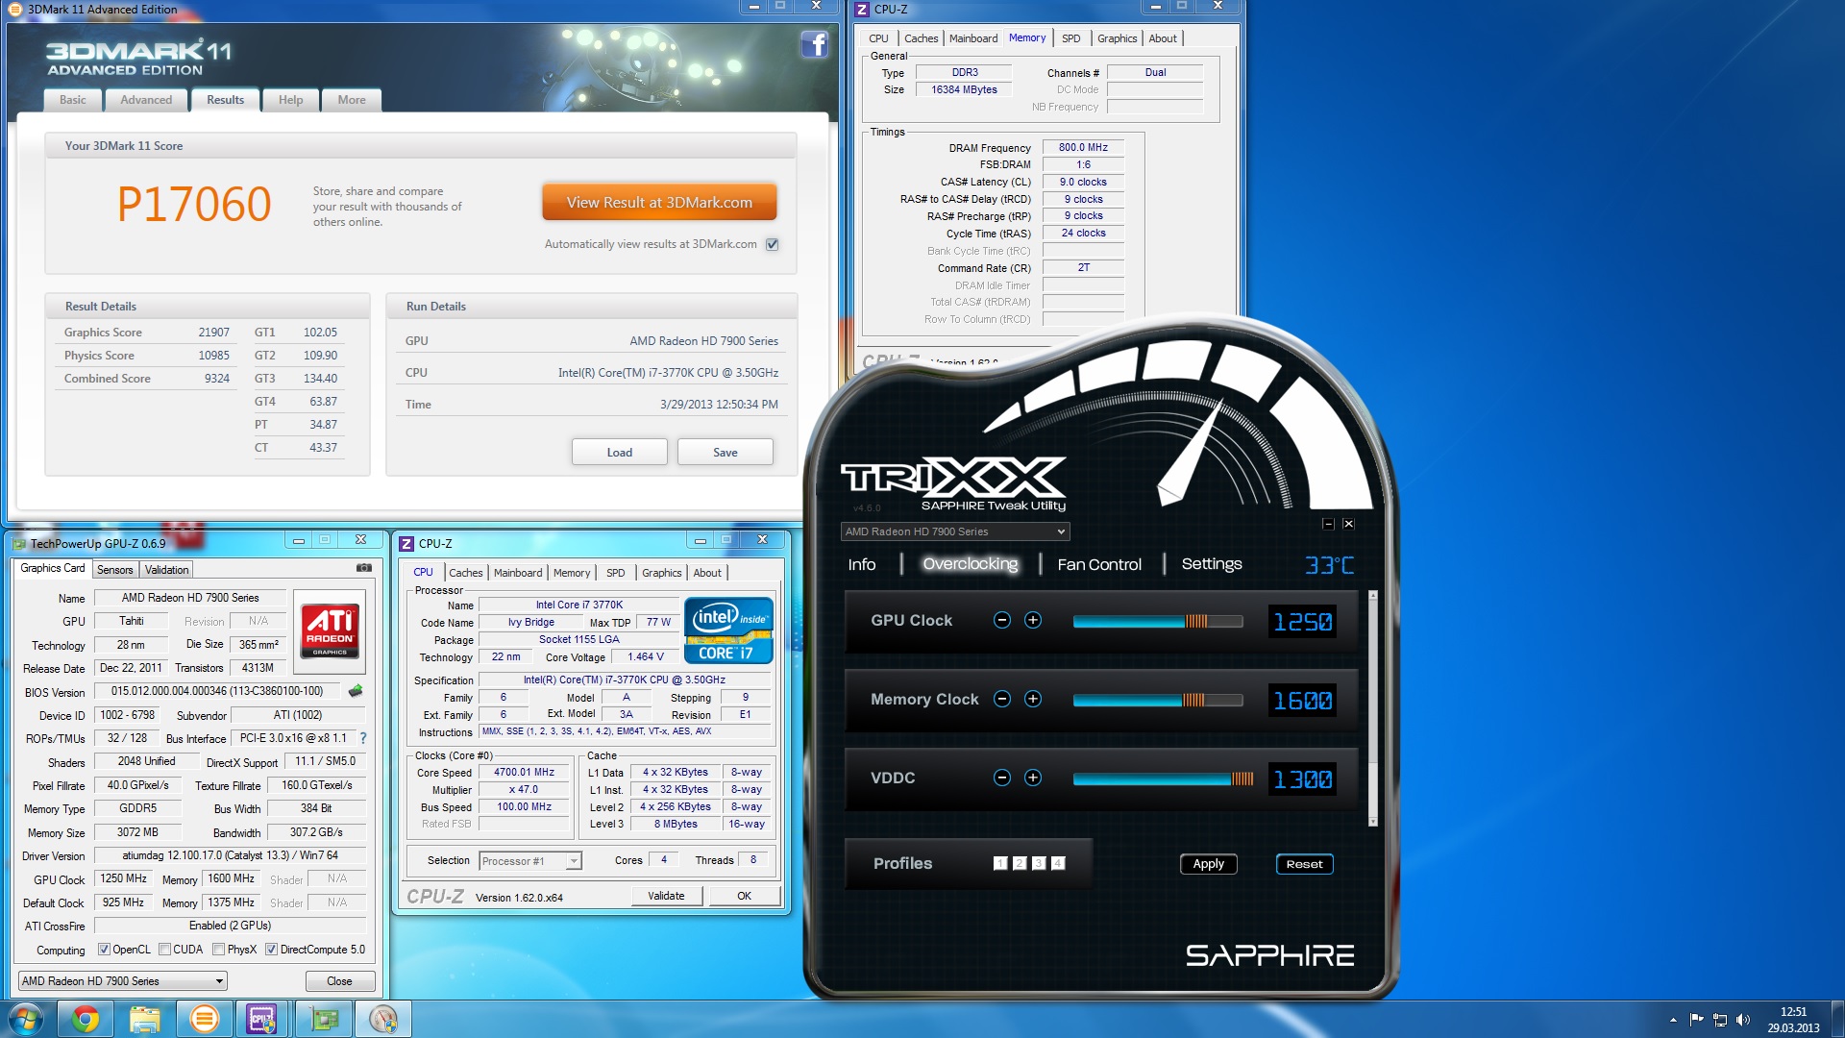Image resolution: width=1845 pixels, height=1038 pixels.
Task: Click the Load button in Run Details
Action: [x=620, y=453]
